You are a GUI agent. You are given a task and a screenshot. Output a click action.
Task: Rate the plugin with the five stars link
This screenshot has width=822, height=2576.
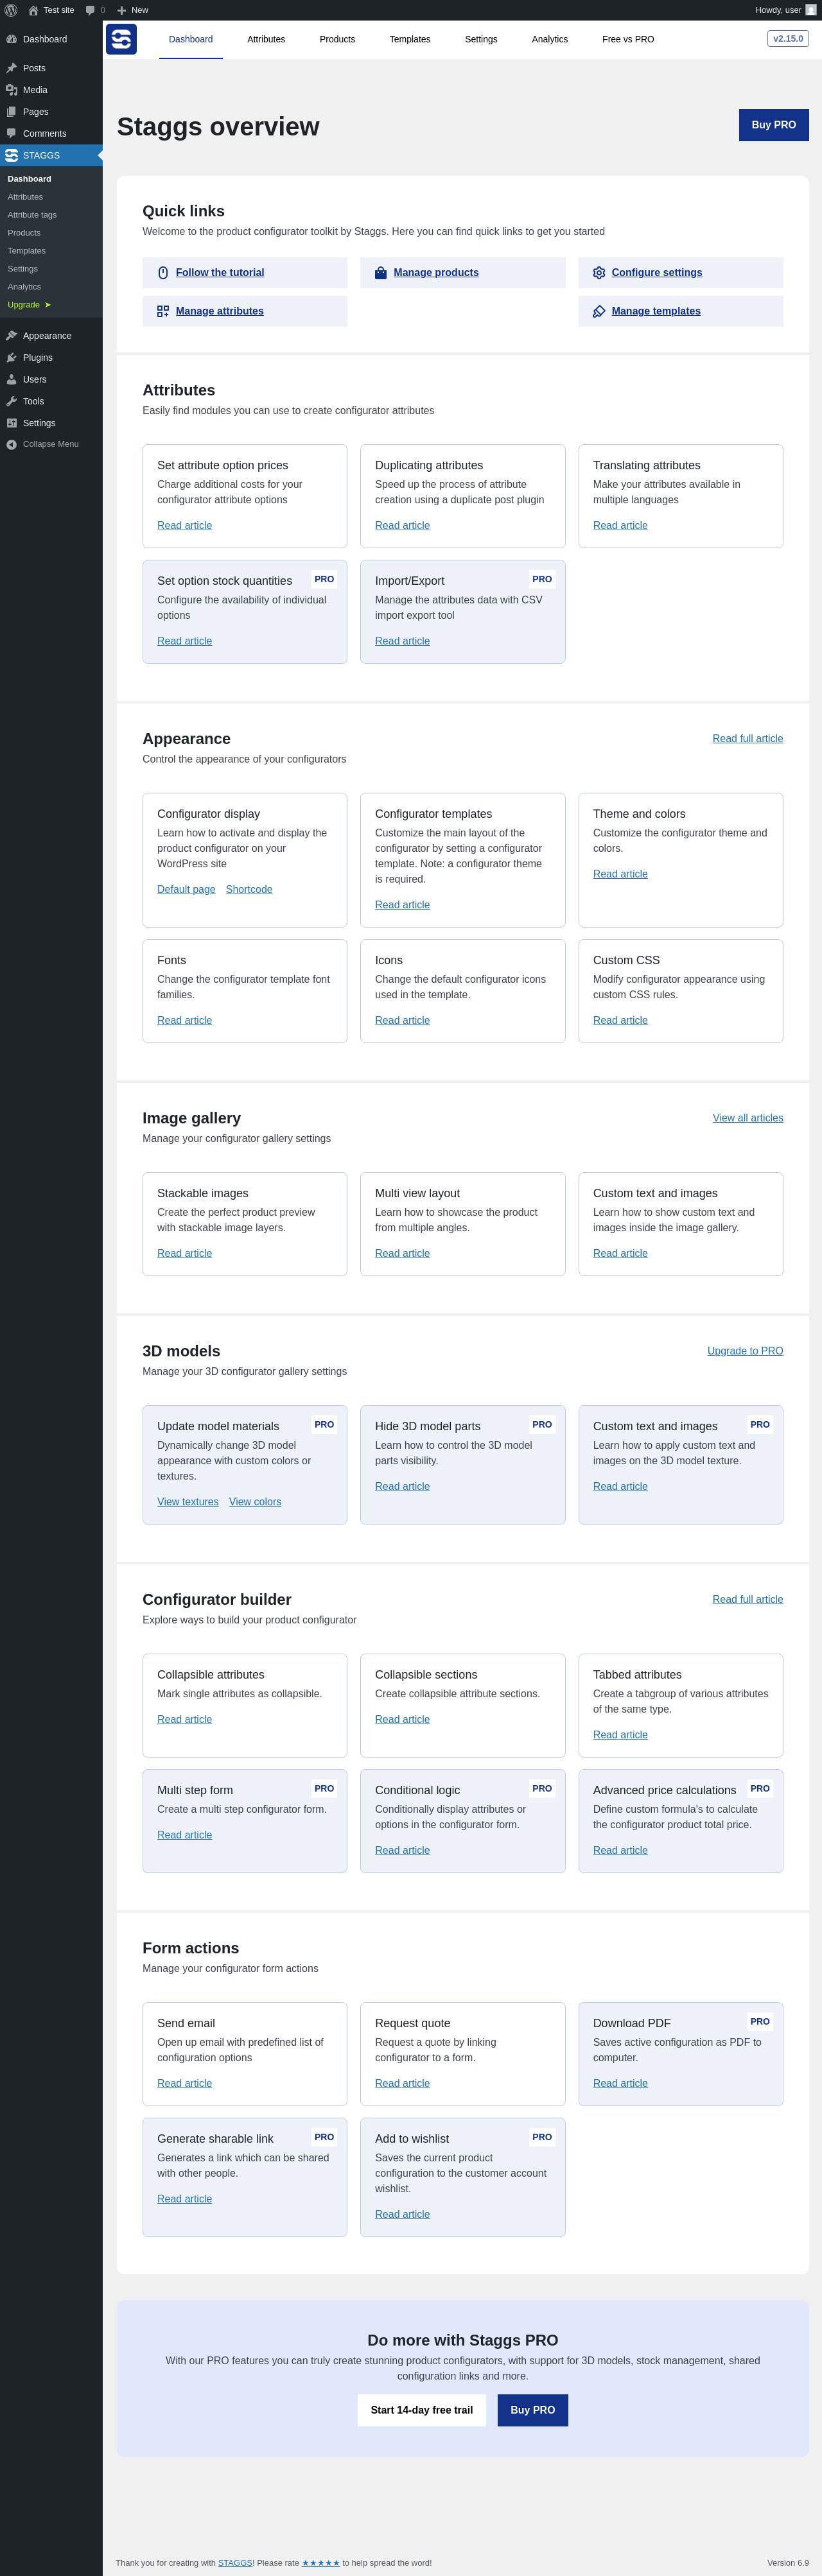click(x=321, y=2563)
